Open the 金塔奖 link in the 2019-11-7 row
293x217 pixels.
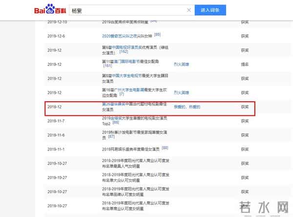tap(116, 118)
